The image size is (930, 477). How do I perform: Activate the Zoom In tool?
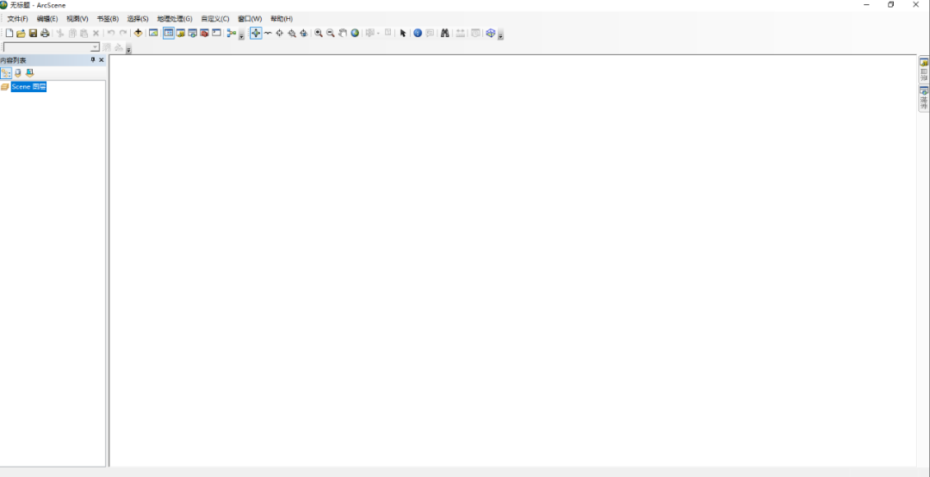pyautogui.click(x=318, y=33)
